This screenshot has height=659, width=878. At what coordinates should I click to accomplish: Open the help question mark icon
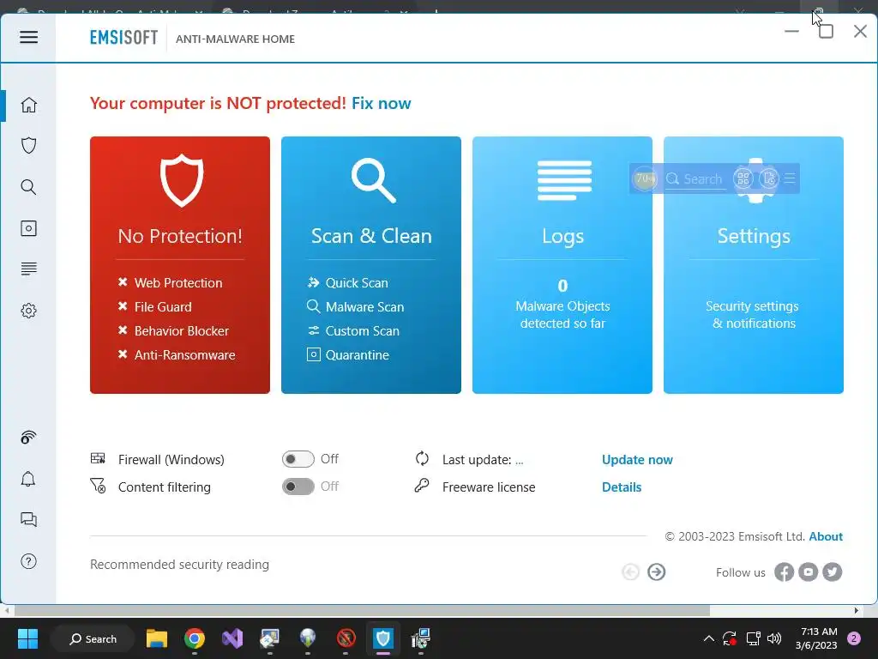pyautogui.click(x=28, y=561)
